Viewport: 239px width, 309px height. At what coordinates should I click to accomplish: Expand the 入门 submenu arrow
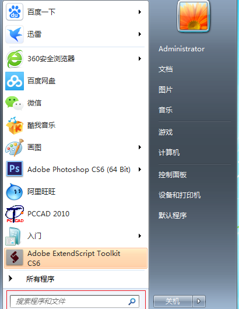140,236
